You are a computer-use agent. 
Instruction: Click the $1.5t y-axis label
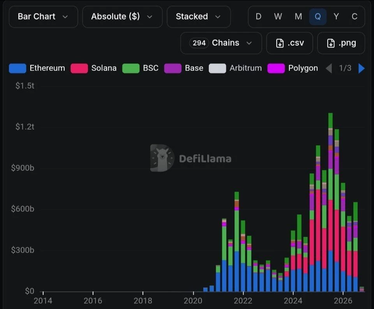25,86
